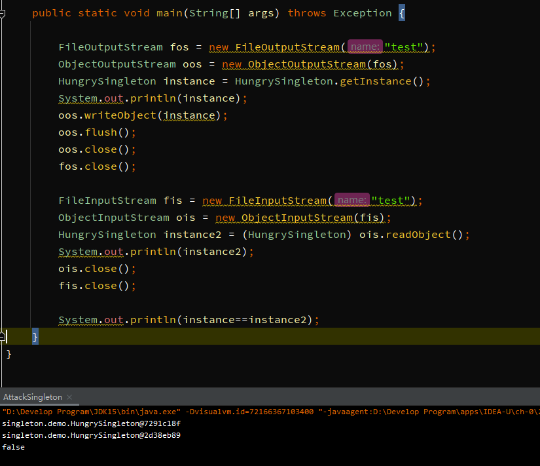Click 'instance2' variable declaration
This screenshot has width=540, height=466.
tap(192, 235)
